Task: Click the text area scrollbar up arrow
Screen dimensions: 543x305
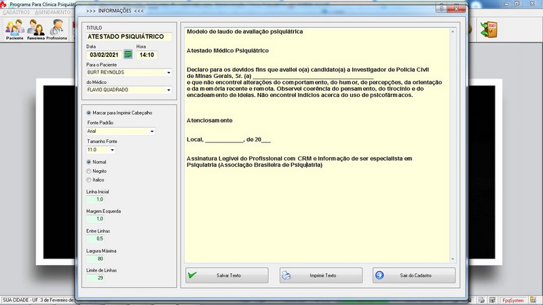Action: coord(451,31)
